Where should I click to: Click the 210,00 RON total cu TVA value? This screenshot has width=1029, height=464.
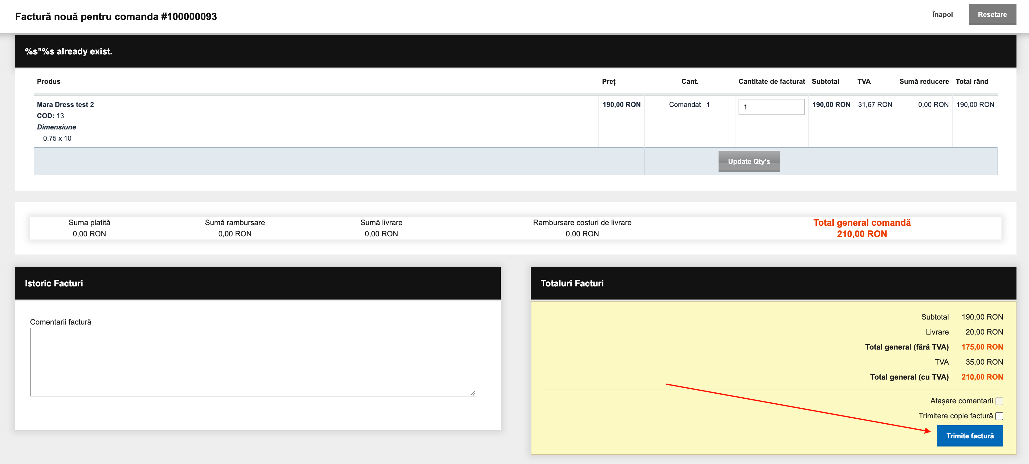pos(982,377)
